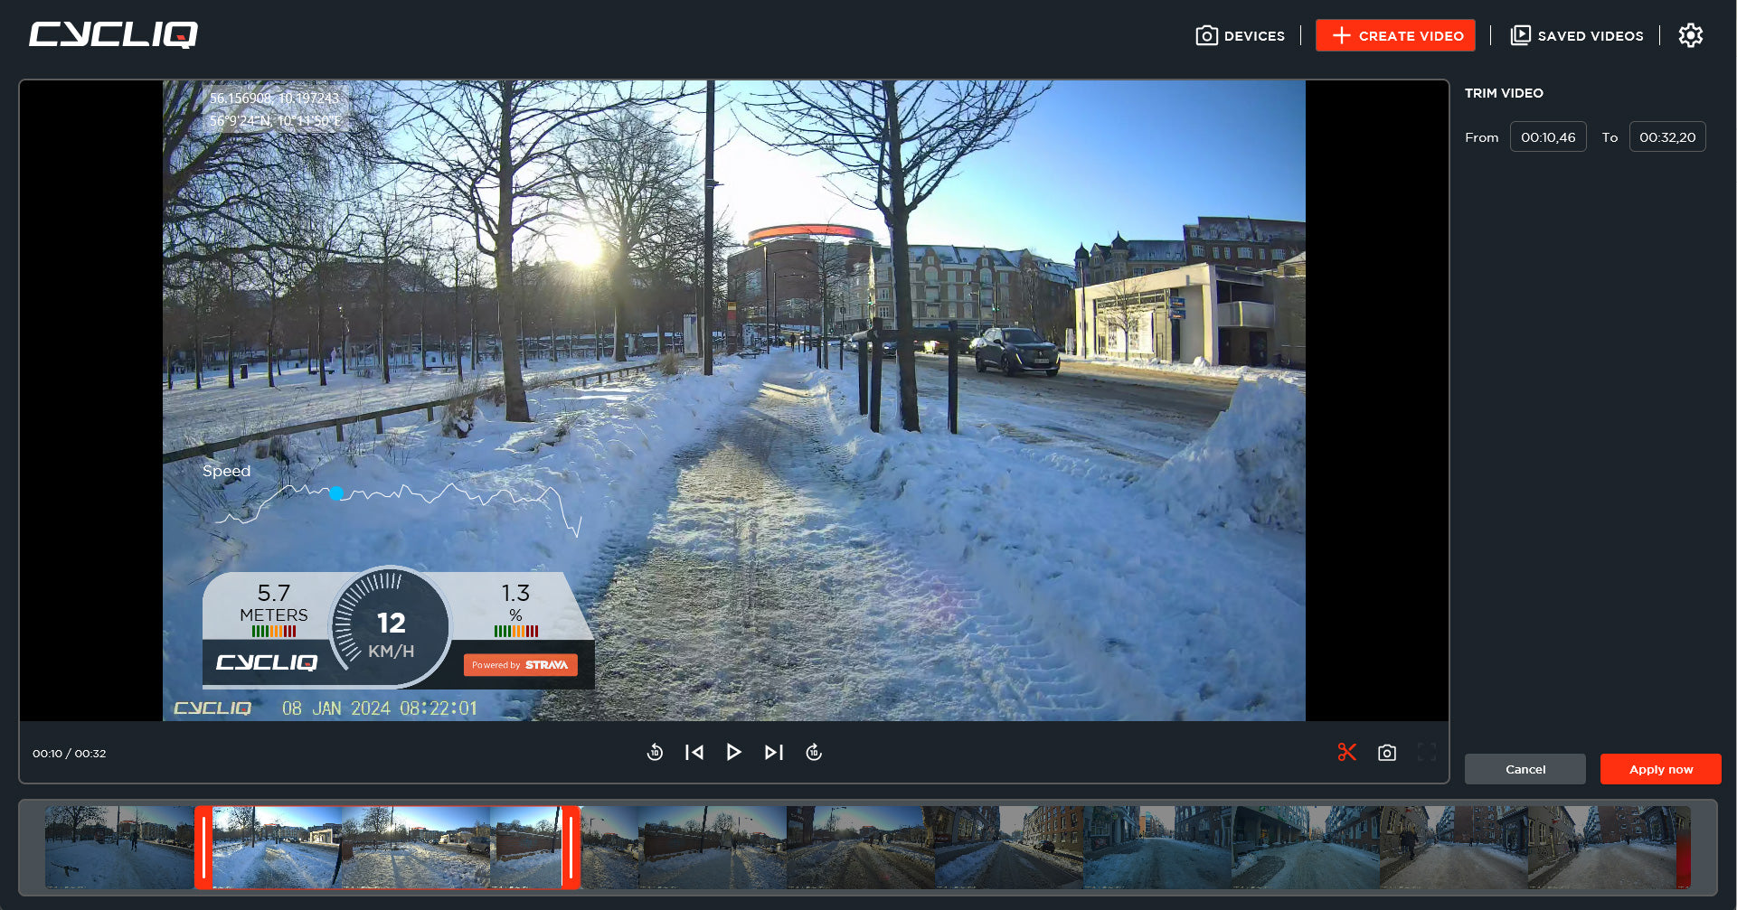Open the settings gear icon
The width and height of the screenshot is (1737, 910).
click(x=1690, y=35)
